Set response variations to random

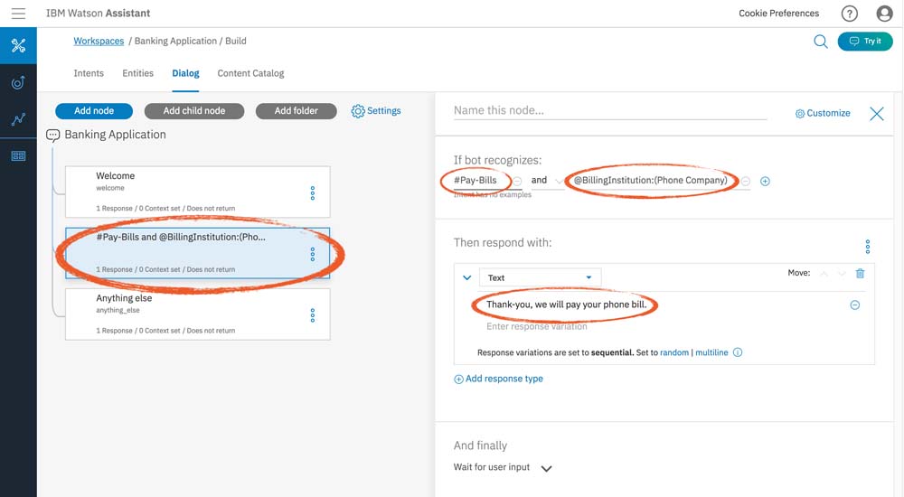coord(673,352)
